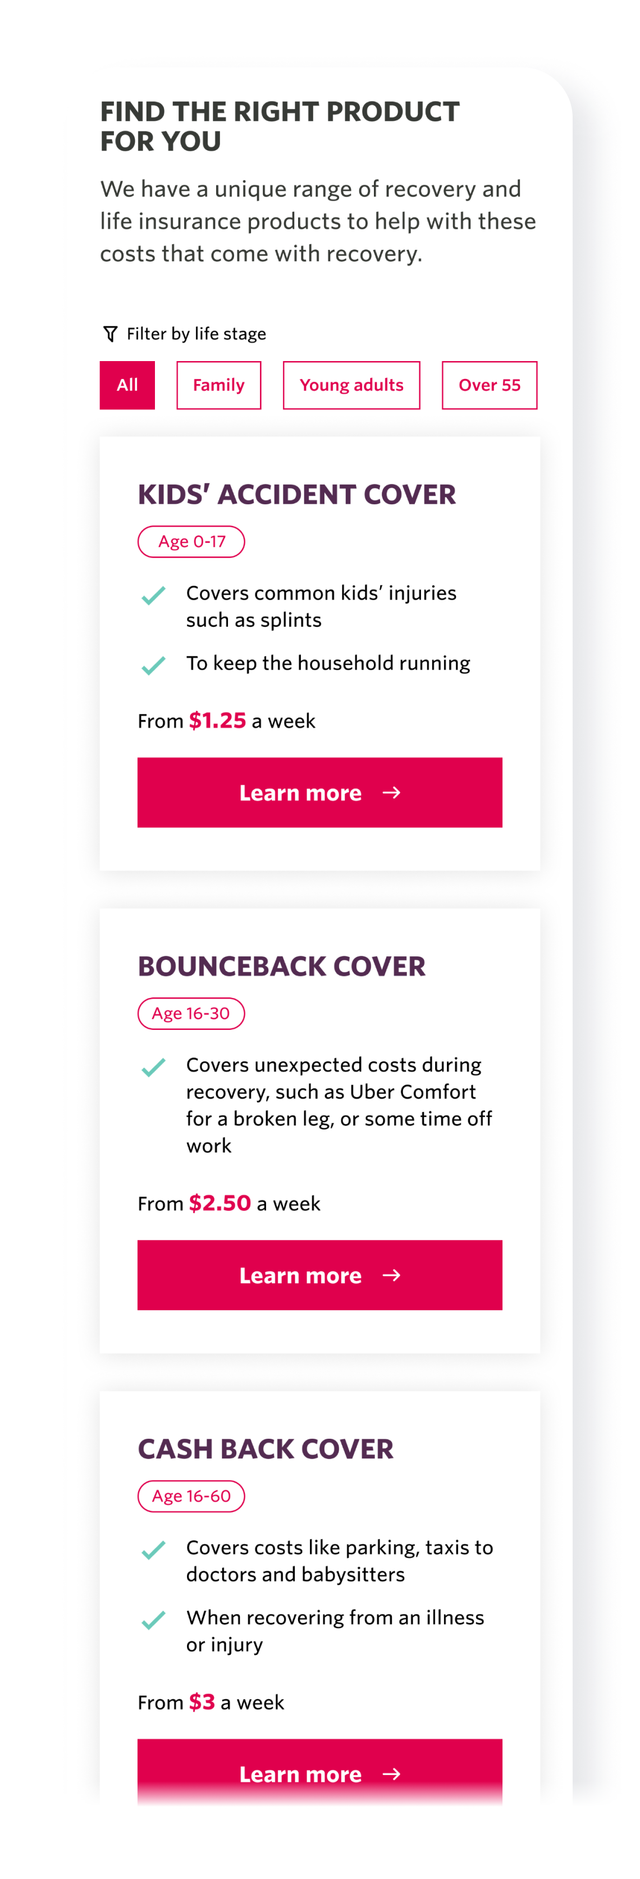Click checkmark beside 'Covers unexpected costs during recovery'
The height and width of the screenshot is (1879, 640).
[x=153, y=1067]
